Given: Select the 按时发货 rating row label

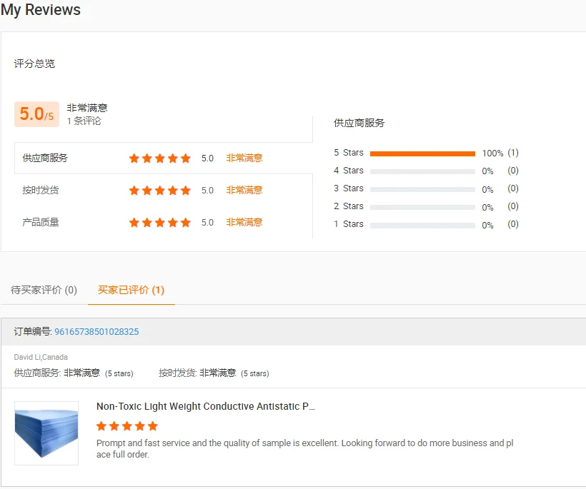Looking at the screenshot, I should (41, 191).
